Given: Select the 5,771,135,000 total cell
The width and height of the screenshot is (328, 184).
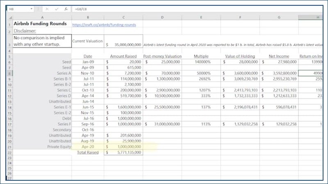Looking at the screenshot, I should 123,153.
